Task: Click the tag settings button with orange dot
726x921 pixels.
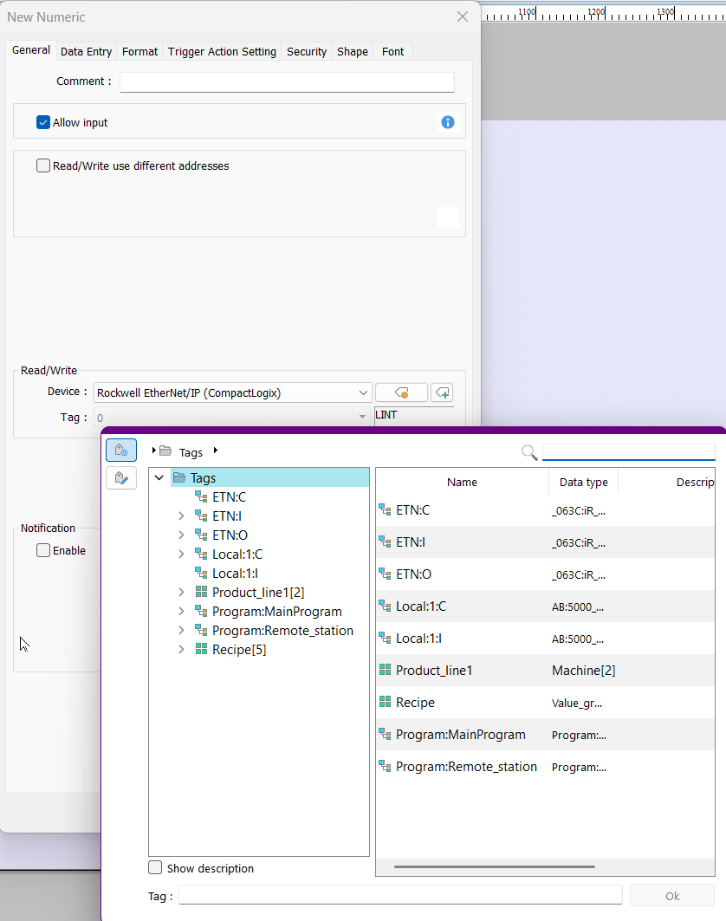Action: pos(401,392)
